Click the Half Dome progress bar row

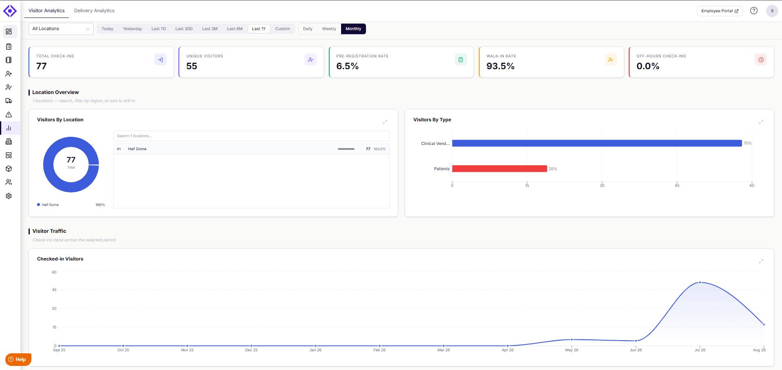coord(251,149)
